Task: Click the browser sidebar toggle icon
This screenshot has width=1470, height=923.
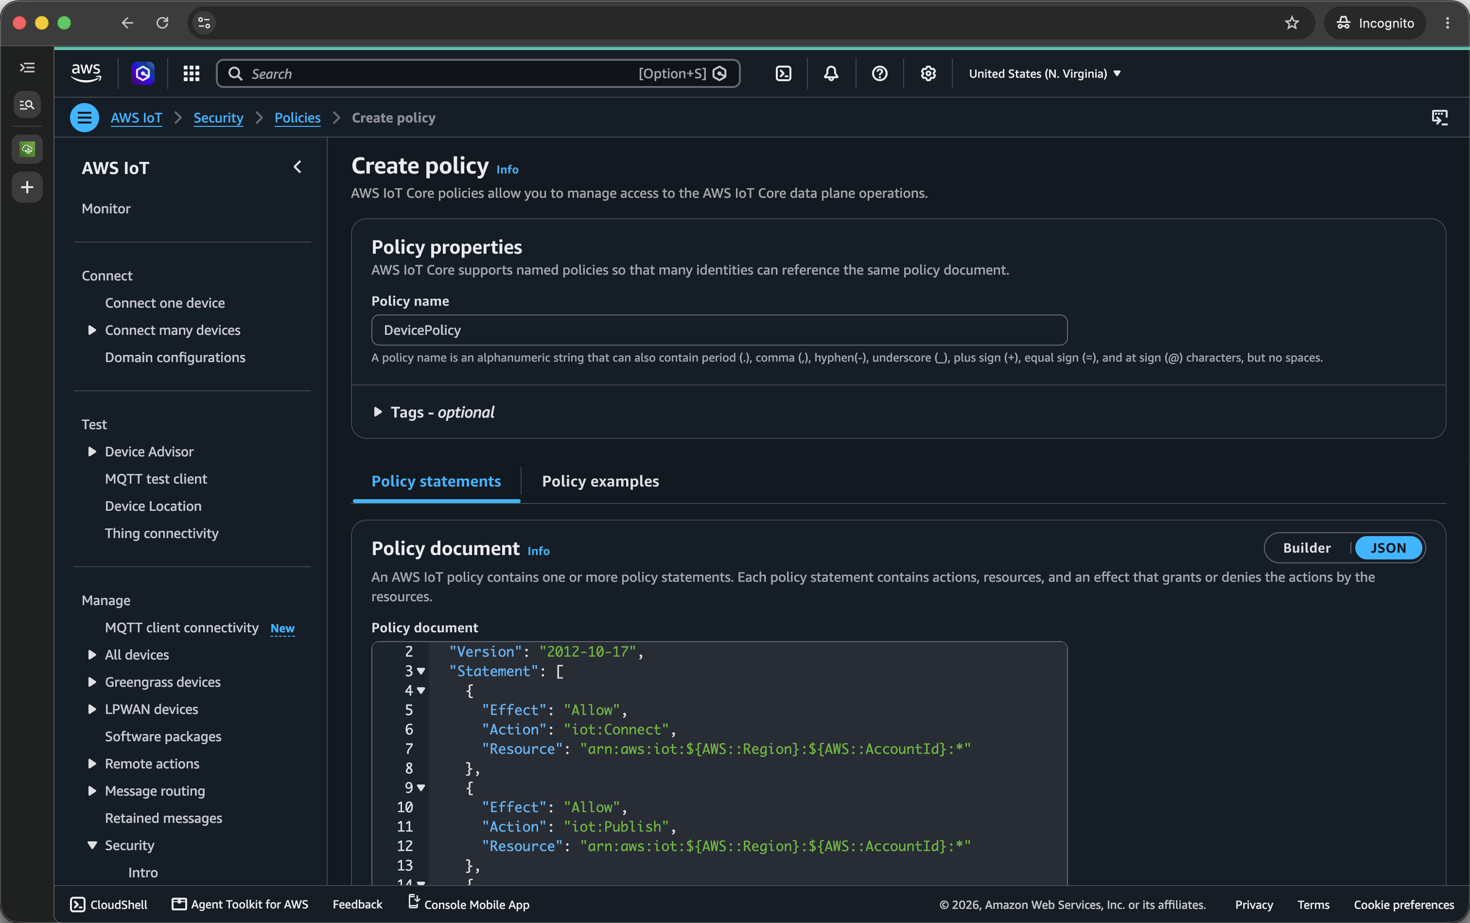Action: pos(28,68)
